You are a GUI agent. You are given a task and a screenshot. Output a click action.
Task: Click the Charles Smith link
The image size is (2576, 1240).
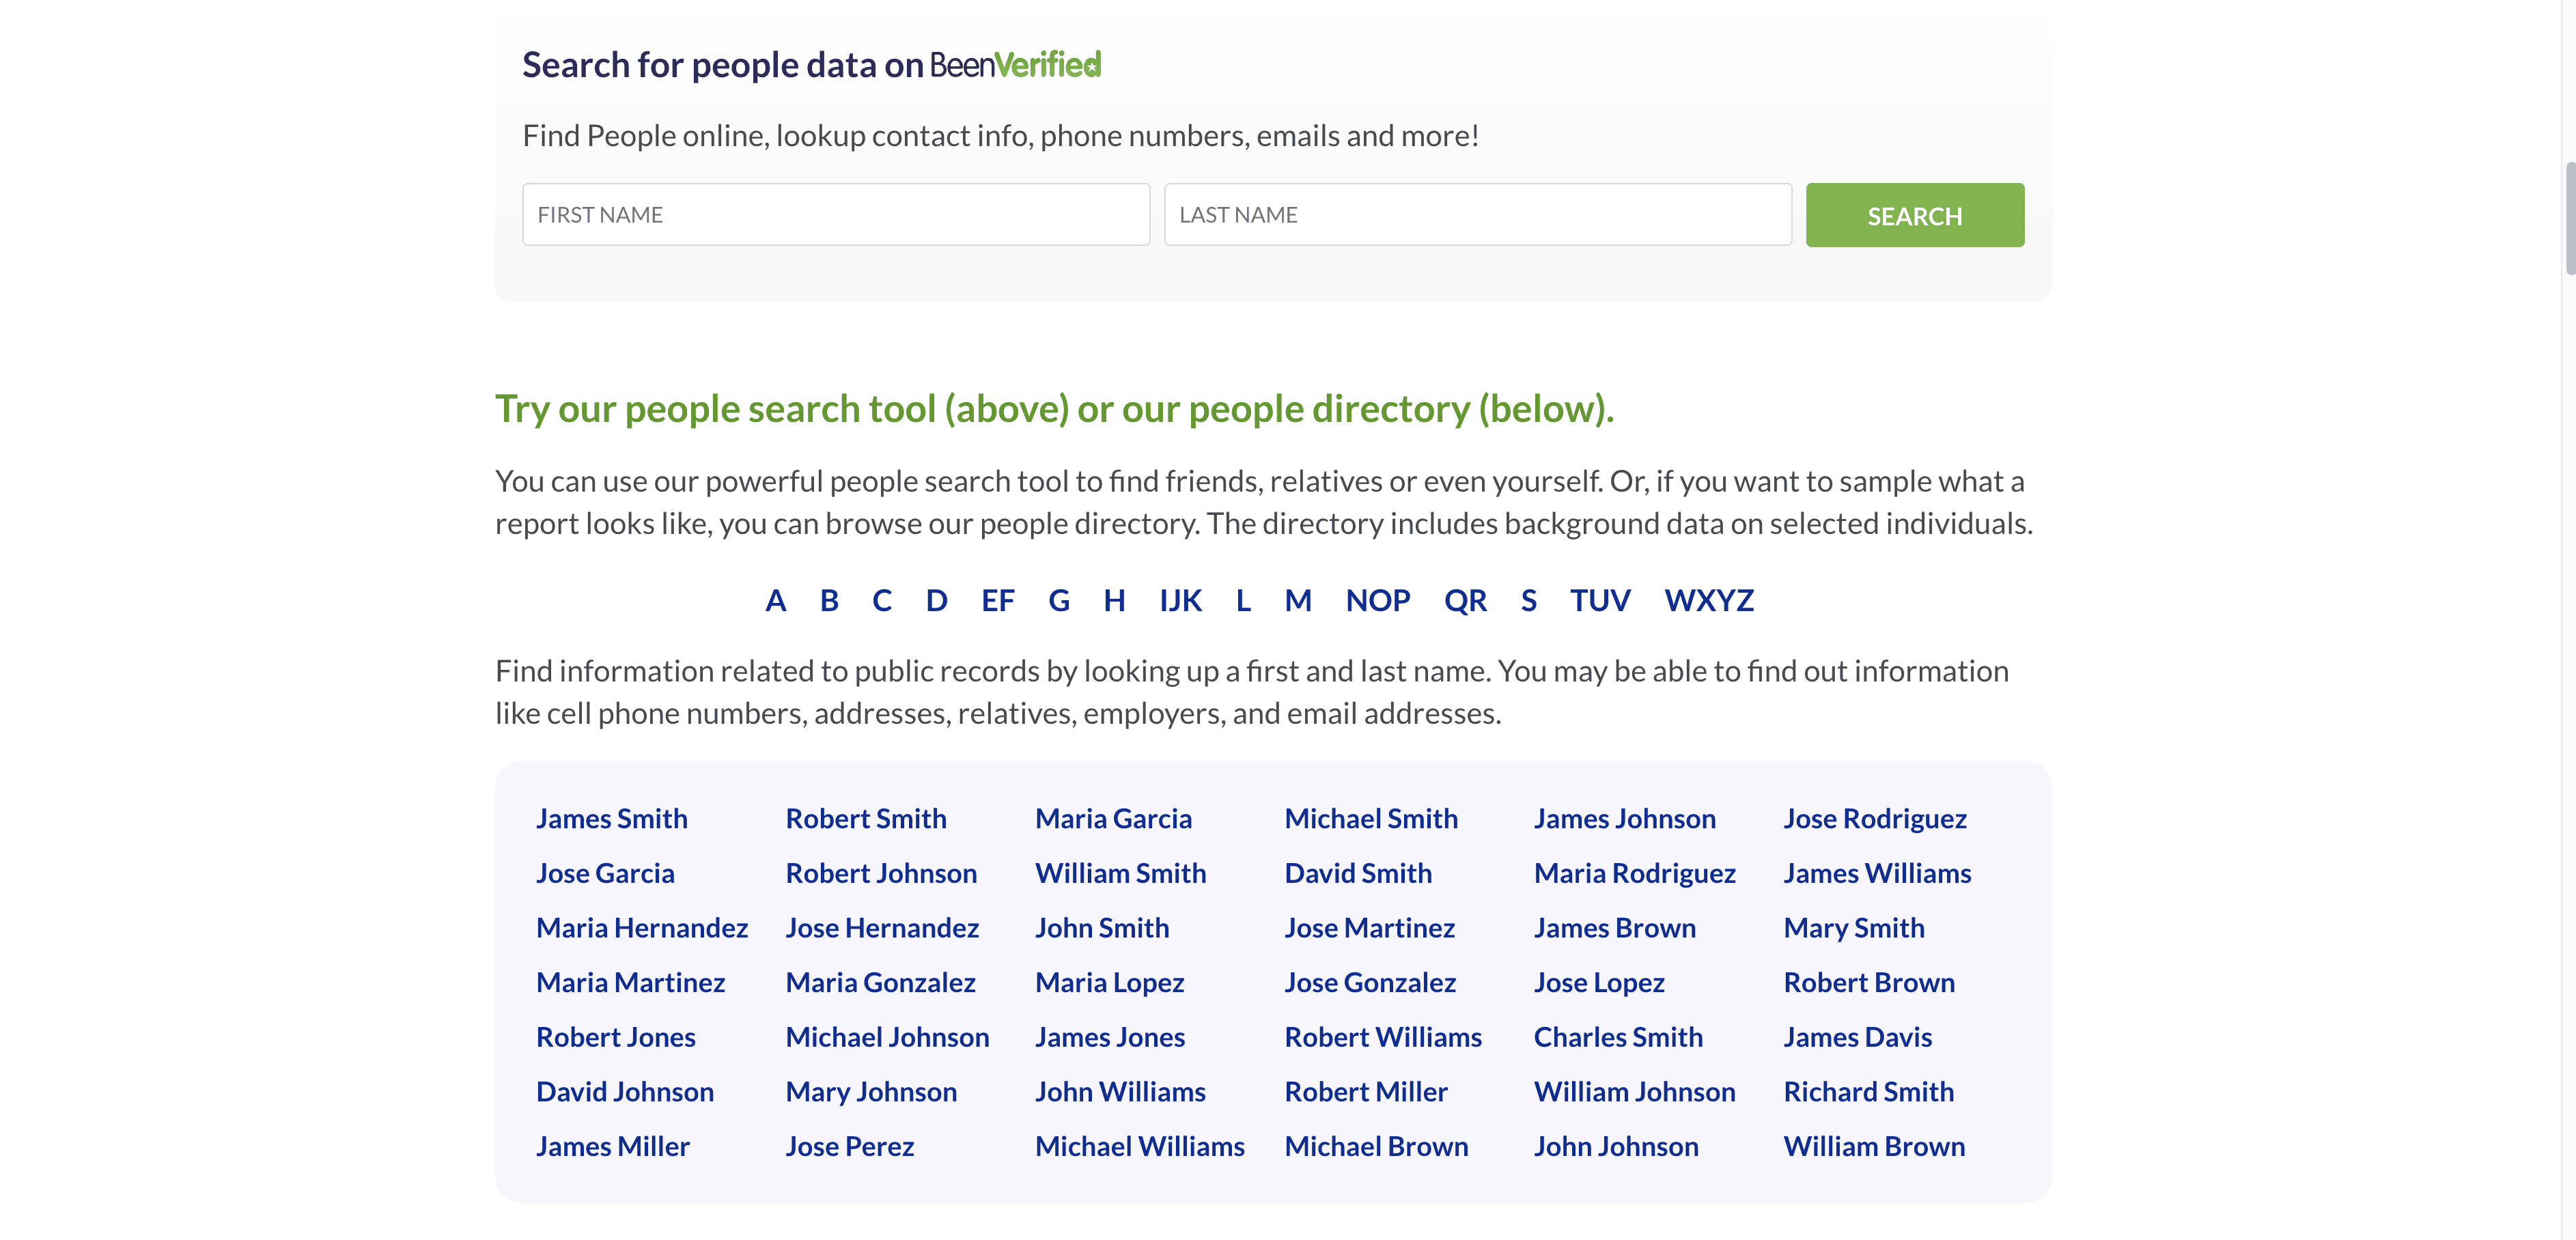[x=1617, y=1037]
